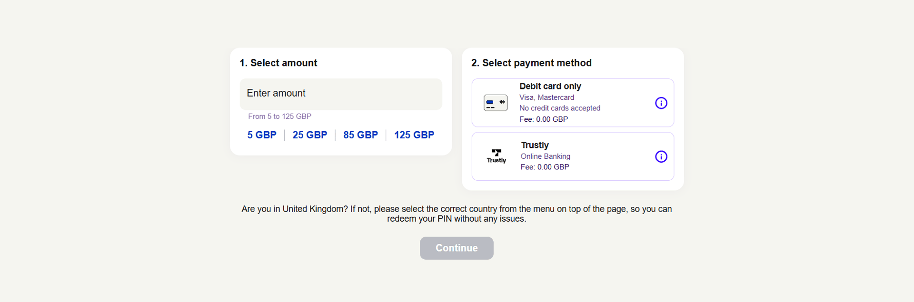Image resolution: width=914 pixels, height=302 pixels.
Task: Select the 125 GBP amount
Action: pyautogui.click(x=414, y=135)
